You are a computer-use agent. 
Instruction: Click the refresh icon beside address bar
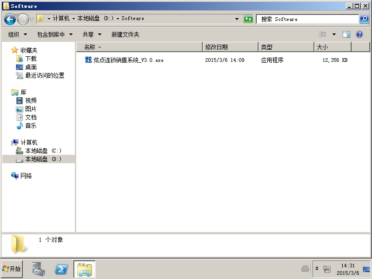coord(249,19)
